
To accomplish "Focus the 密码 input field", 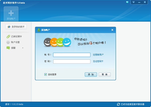I will (72, 61).
